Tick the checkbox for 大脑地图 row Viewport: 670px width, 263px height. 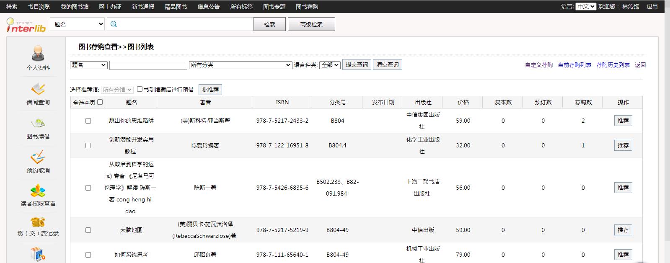[x=88, y=230]
